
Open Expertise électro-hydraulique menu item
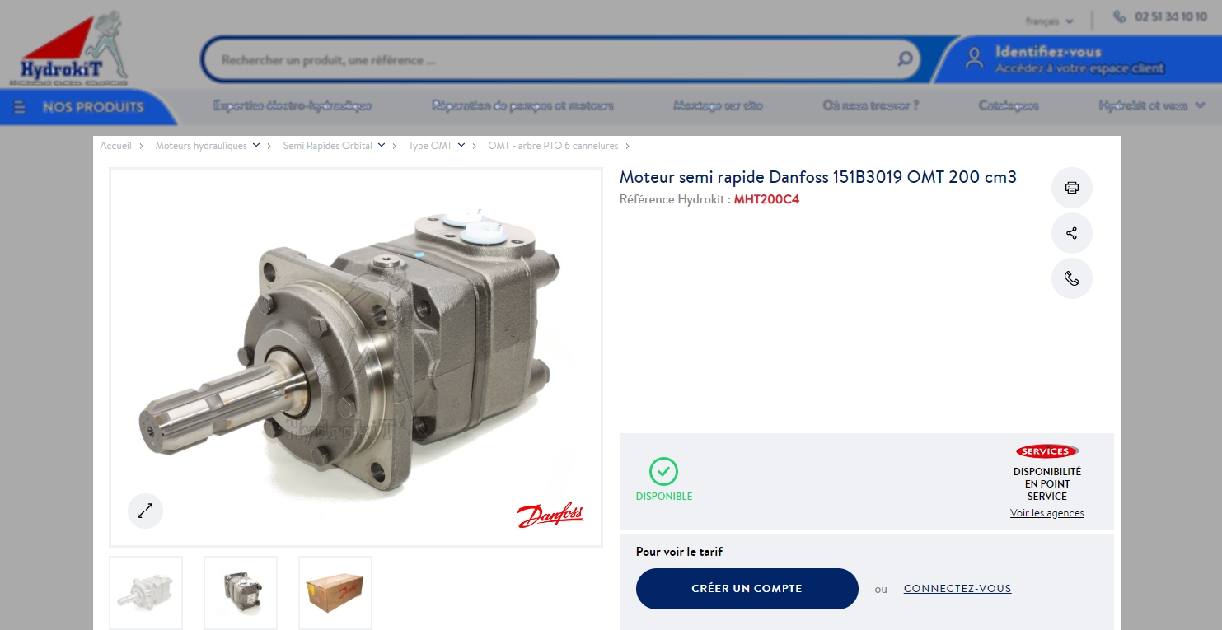click(293, 106)
